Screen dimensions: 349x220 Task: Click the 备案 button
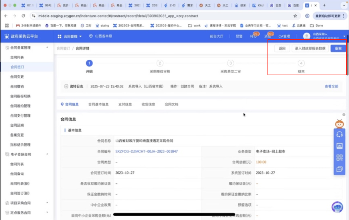(x=338, y=48)
